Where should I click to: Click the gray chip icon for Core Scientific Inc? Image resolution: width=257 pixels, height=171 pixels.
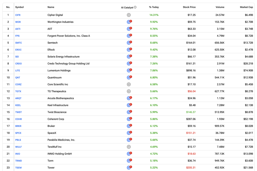tap(129, 84)
